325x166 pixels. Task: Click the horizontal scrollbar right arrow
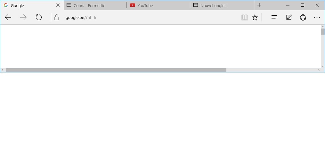(319, 71)
